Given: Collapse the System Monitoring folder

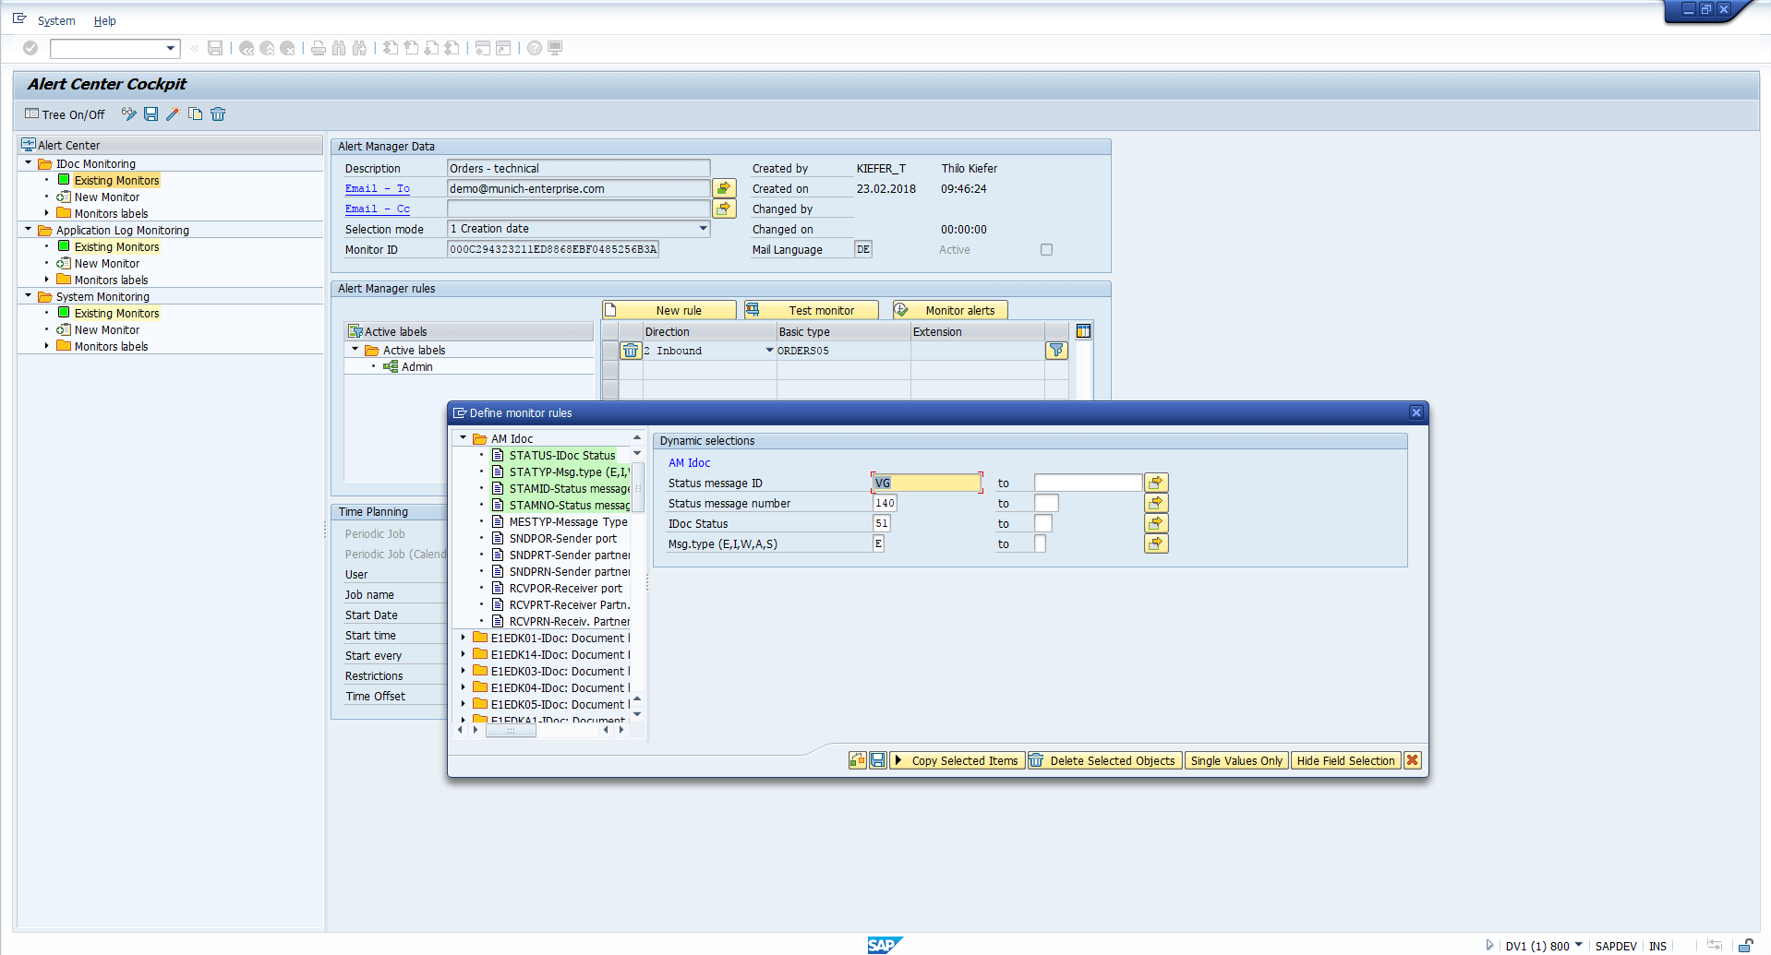Looking at the screenshot, I should pos(28,296).
